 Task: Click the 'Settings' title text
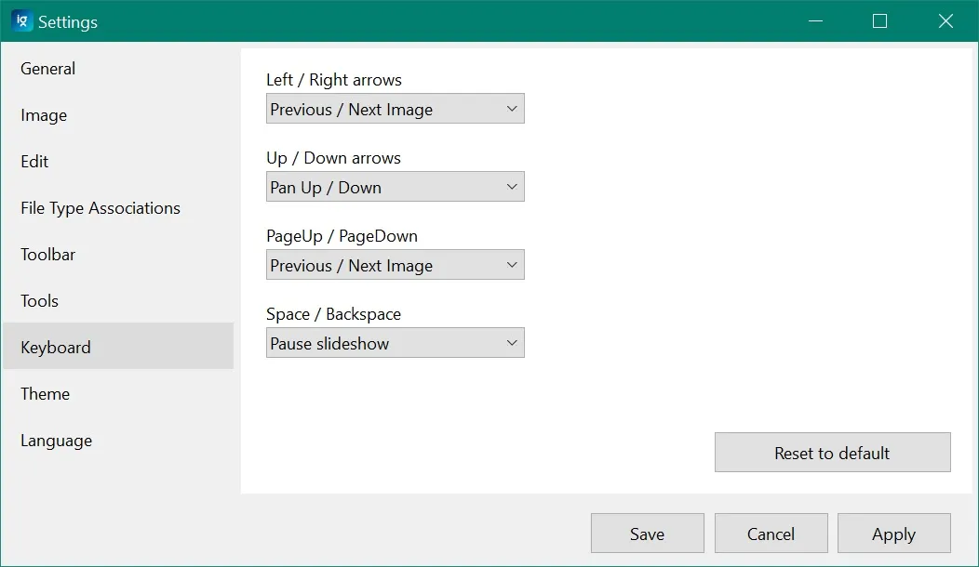(x=68, y=21)
